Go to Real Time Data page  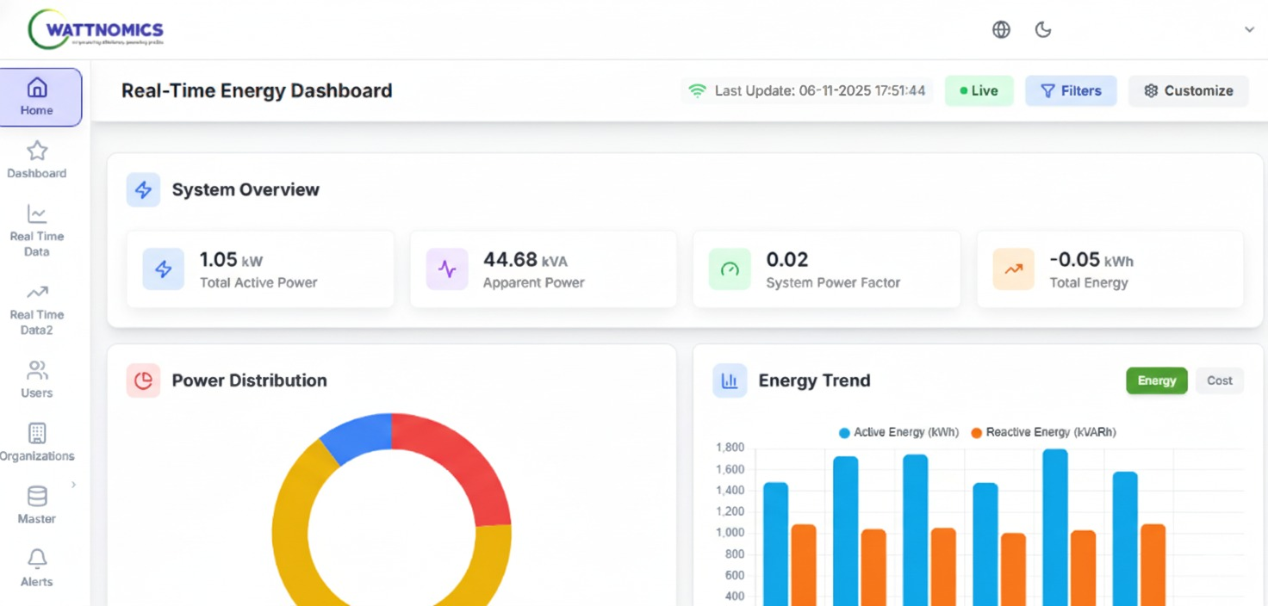[x=37, y=231]
